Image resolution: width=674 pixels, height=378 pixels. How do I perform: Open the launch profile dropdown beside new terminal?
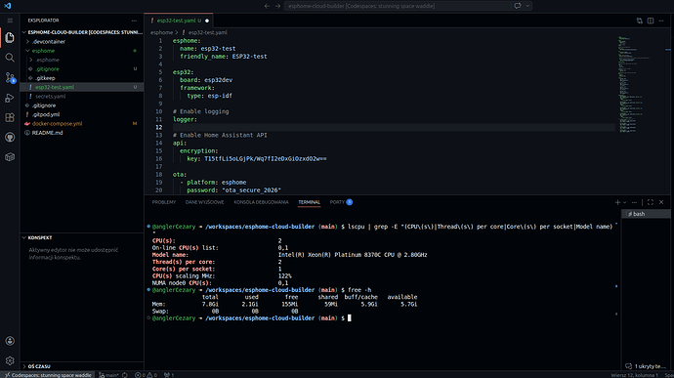624,202
